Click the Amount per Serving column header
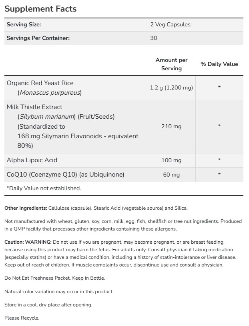This screenshot has width=249, height=326. (x=171, y=64)
